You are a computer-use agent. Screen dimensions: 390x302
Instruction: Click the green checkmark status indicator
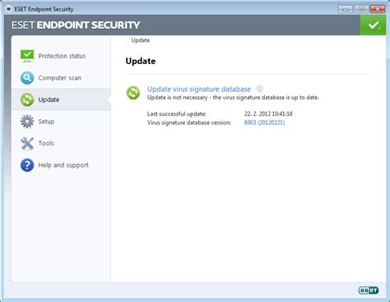(x=373, y=25)
